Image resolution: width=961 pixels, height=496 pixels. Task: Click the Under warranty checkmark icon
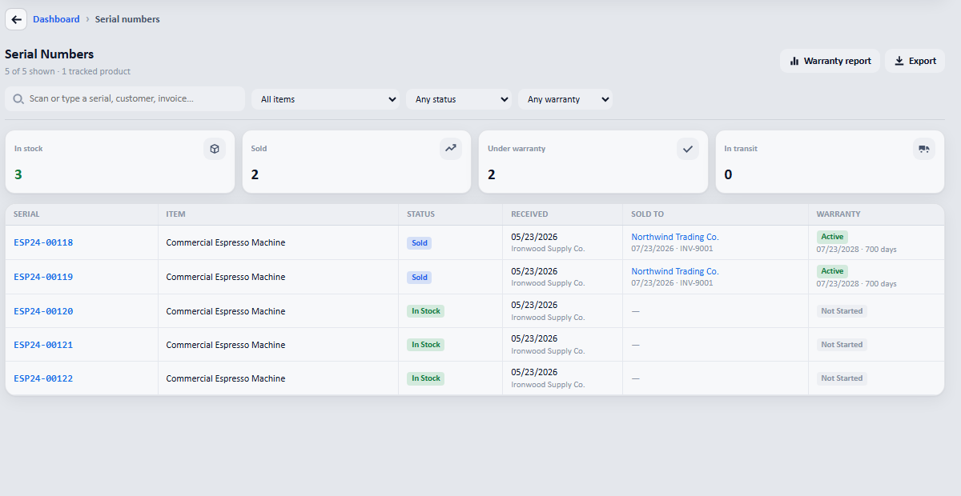[x=687, y=149]
